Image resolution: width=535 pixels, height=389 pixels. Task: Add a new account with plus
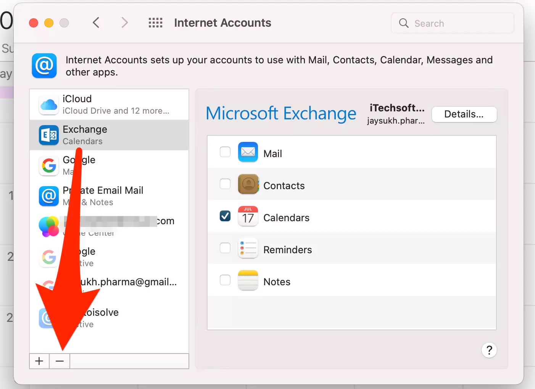(39, 361)
